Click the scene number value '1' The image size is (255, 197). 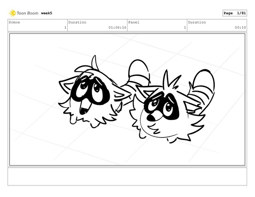point(65,28)
